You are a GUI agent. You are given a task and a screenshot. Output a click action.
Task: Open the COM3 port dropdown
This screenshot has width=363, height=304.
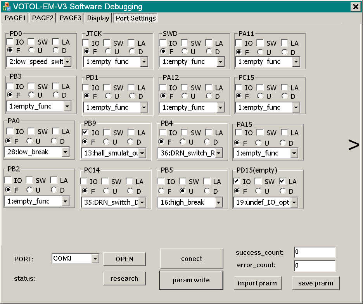[95, 259]
